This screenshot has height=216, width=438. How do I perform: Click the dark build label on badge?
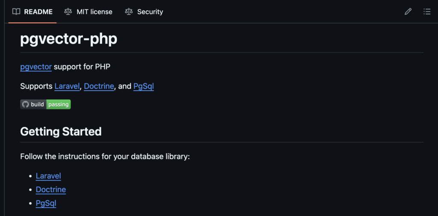pyautogui.click(x=38, y=104)
